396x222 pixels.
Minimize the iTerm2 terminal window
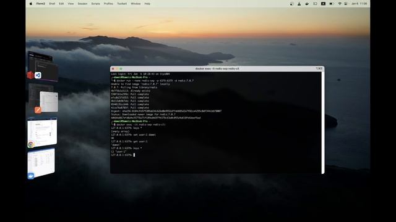[117, 68]
